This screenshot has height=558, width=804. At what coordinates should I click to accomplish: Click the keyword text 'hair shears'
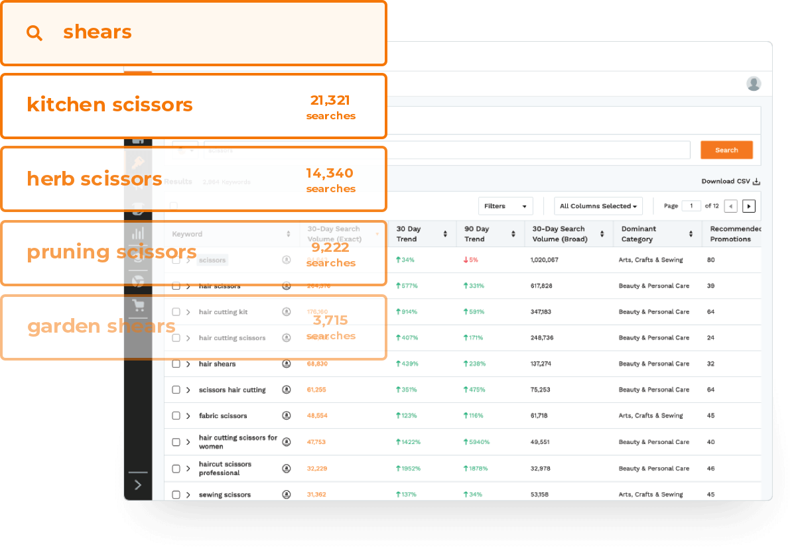coord(217,364)
